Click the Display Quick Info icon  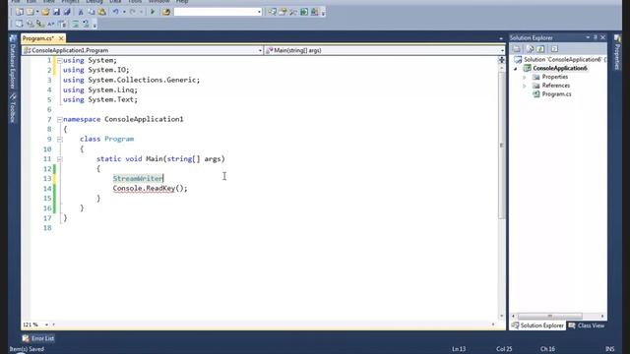[39, 24]
